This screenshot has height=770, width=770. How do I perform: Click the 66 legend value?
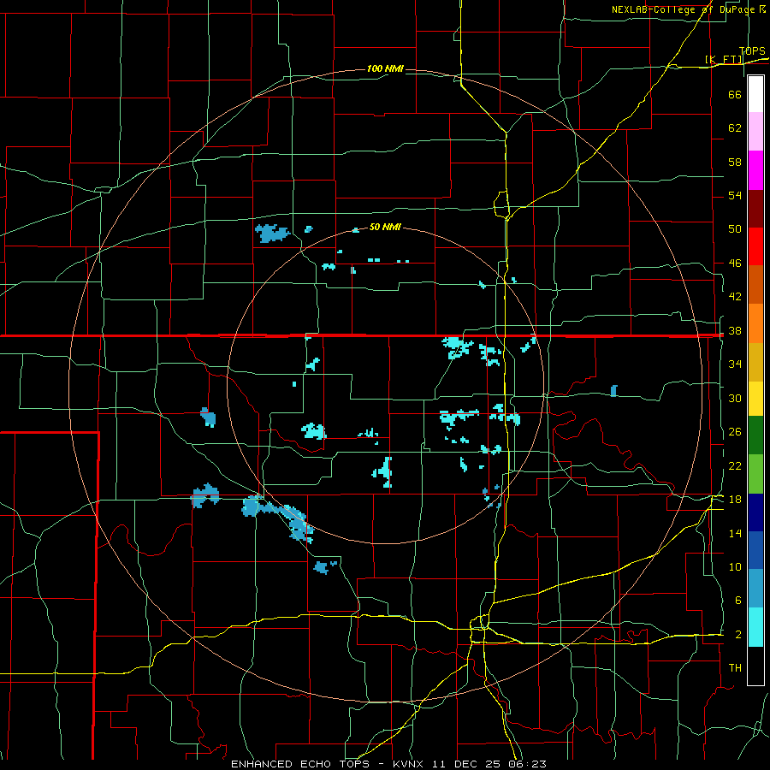tap(735, 94)
